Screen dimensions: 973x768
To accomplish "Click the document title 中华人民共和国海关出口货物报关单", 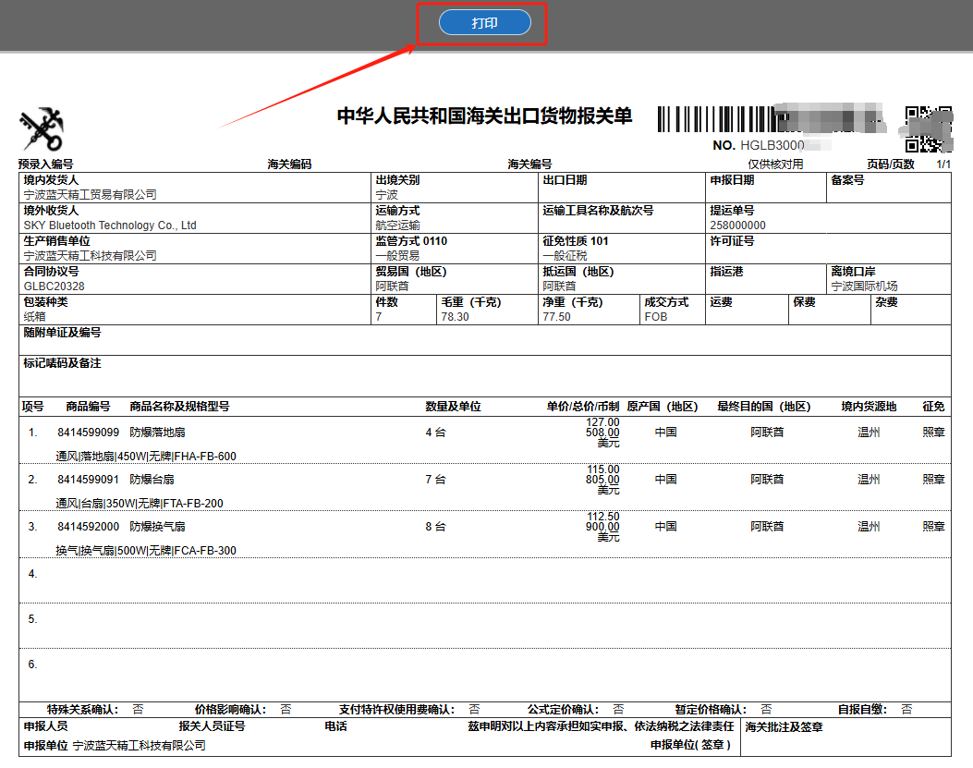I will [x=484, y=116].
